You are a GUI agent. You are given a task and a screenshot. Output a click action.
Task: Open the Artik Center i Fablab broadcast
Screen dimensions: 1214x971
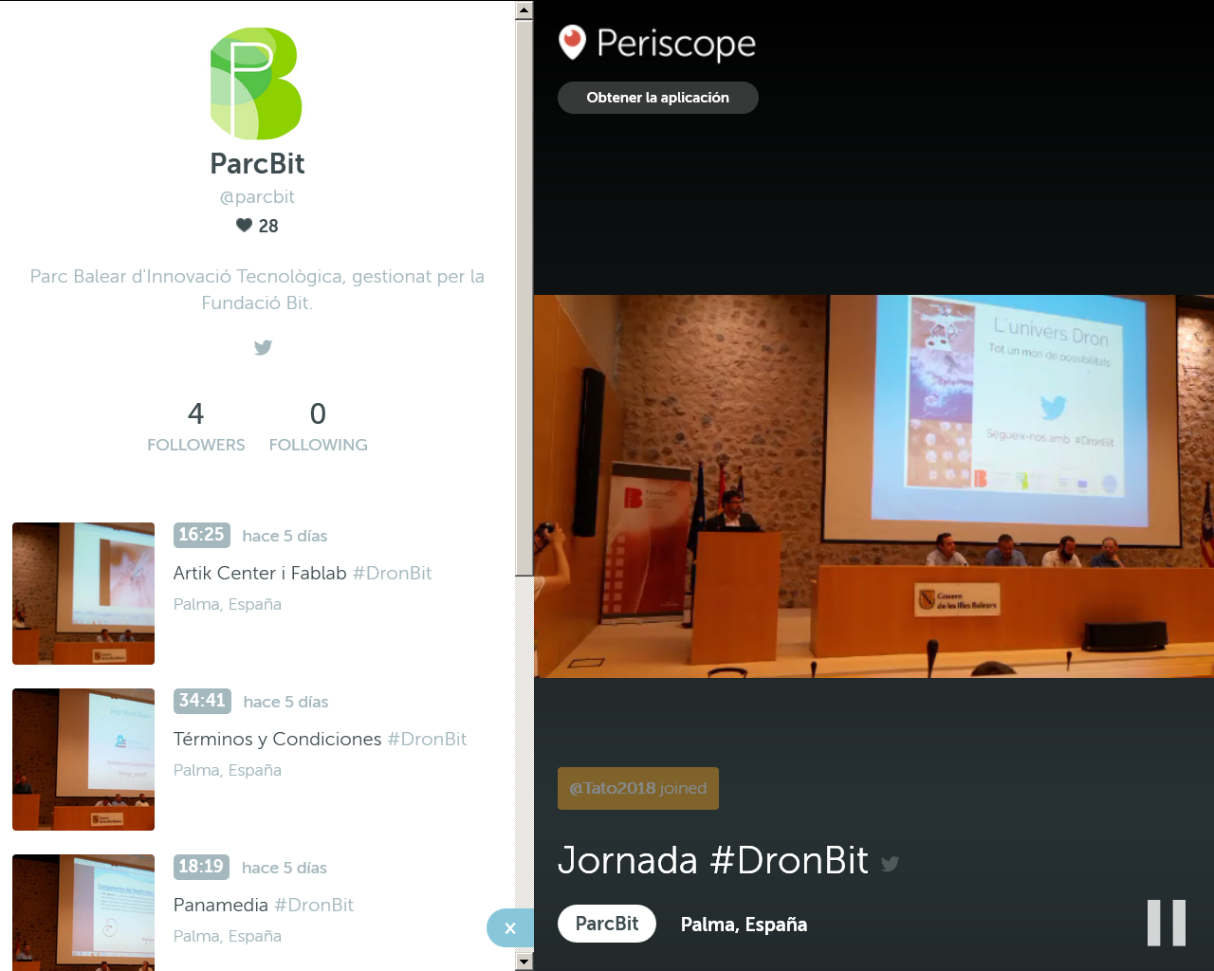pyautogui.click(x=260, y=573)
